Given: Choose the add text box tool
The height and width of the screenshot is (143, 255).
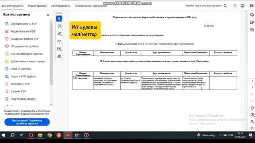Looking at the screenshot, I should [59, 48].
